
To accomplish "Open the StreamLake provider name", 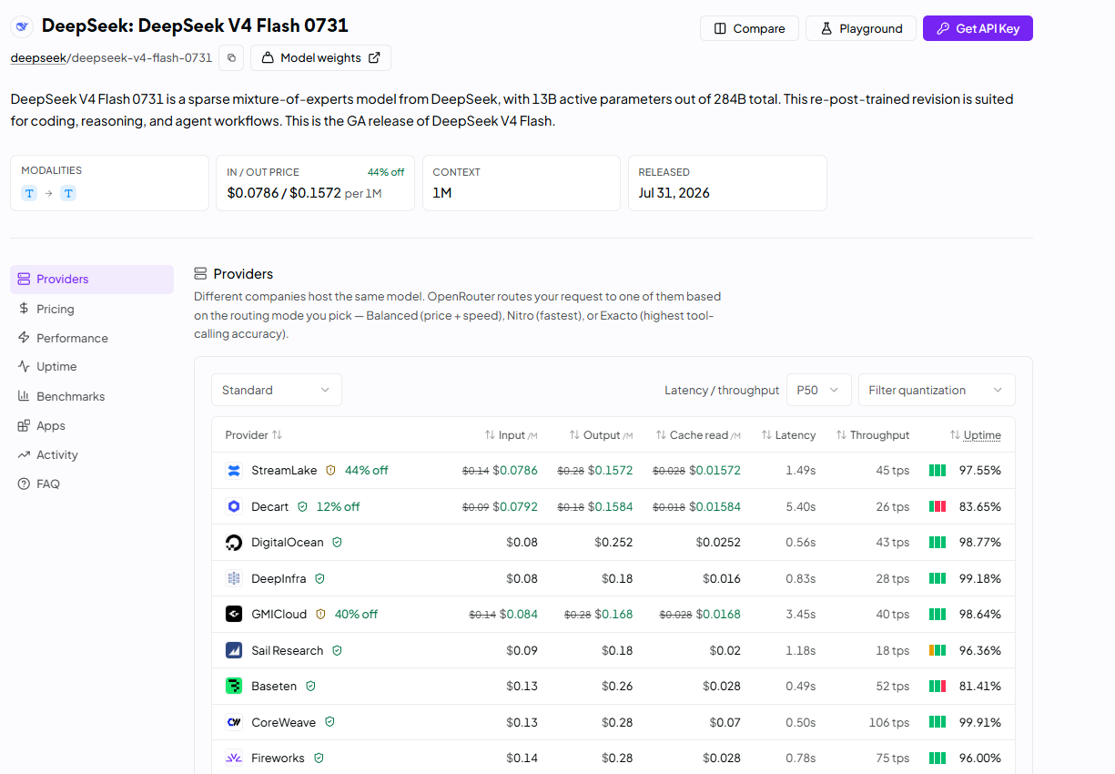I will click(284, 471).
